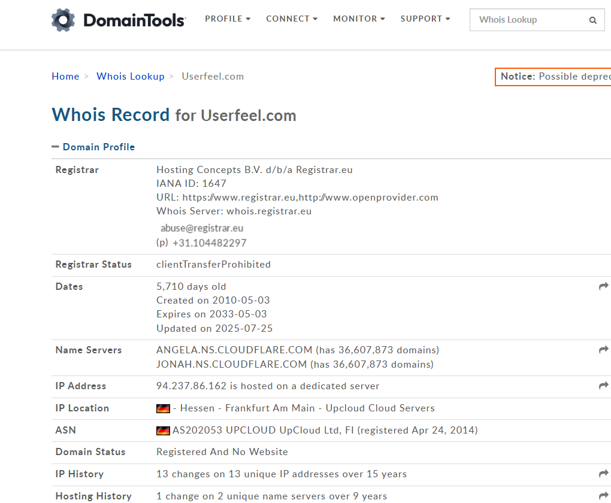Click the German flag in ASN row

163,431
